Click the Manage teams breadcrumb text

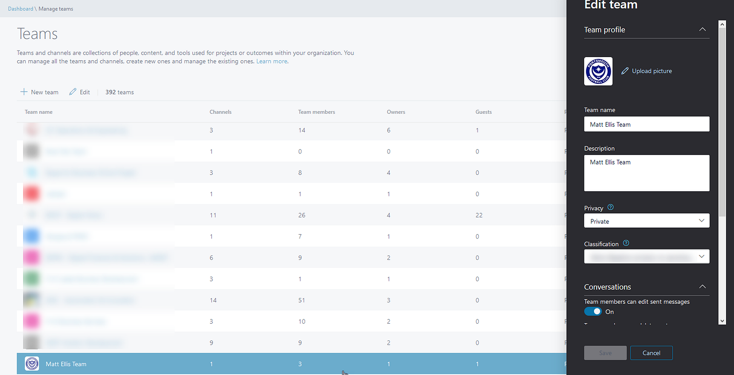click(56, 9)
